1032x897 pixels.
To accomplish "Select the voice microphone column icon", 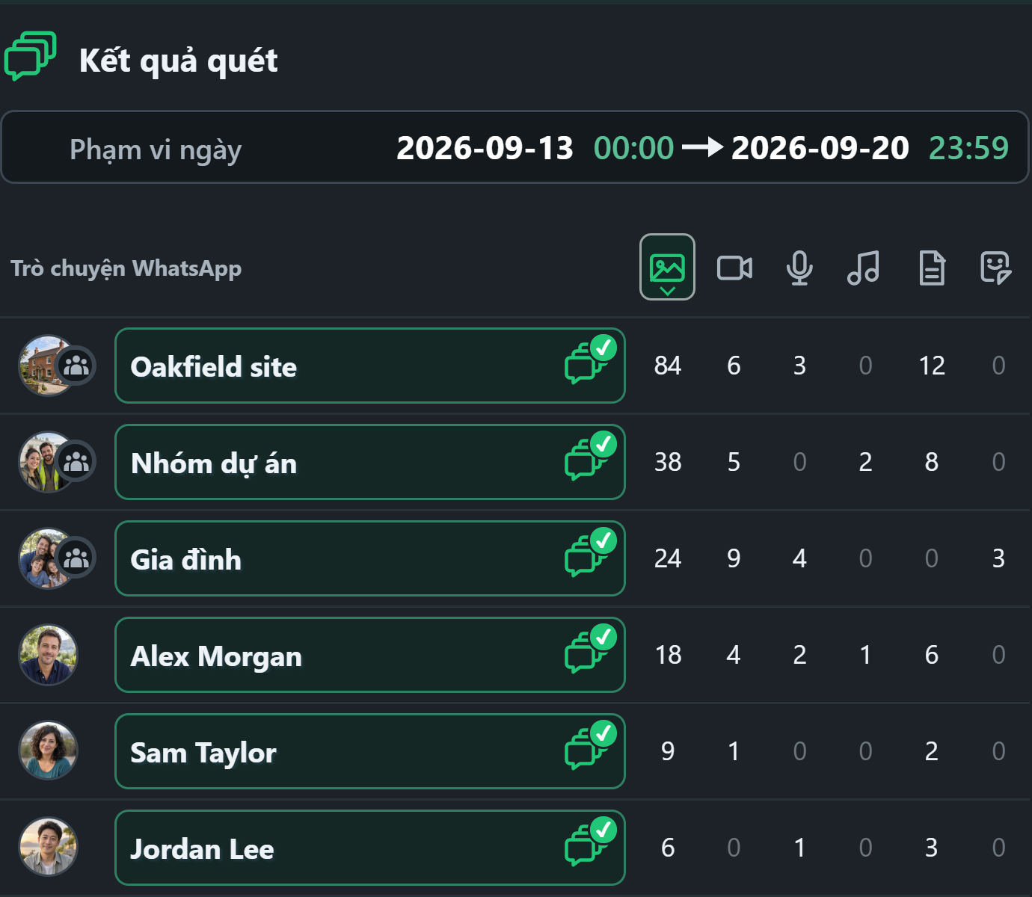I will pyautogui.click(x=799, y=268).
